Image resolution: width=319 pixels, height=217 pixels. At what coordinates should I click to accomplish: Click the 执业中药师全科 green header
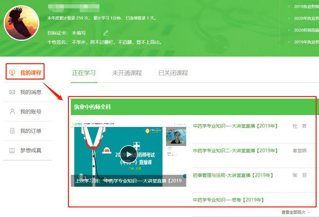point(93,107)
